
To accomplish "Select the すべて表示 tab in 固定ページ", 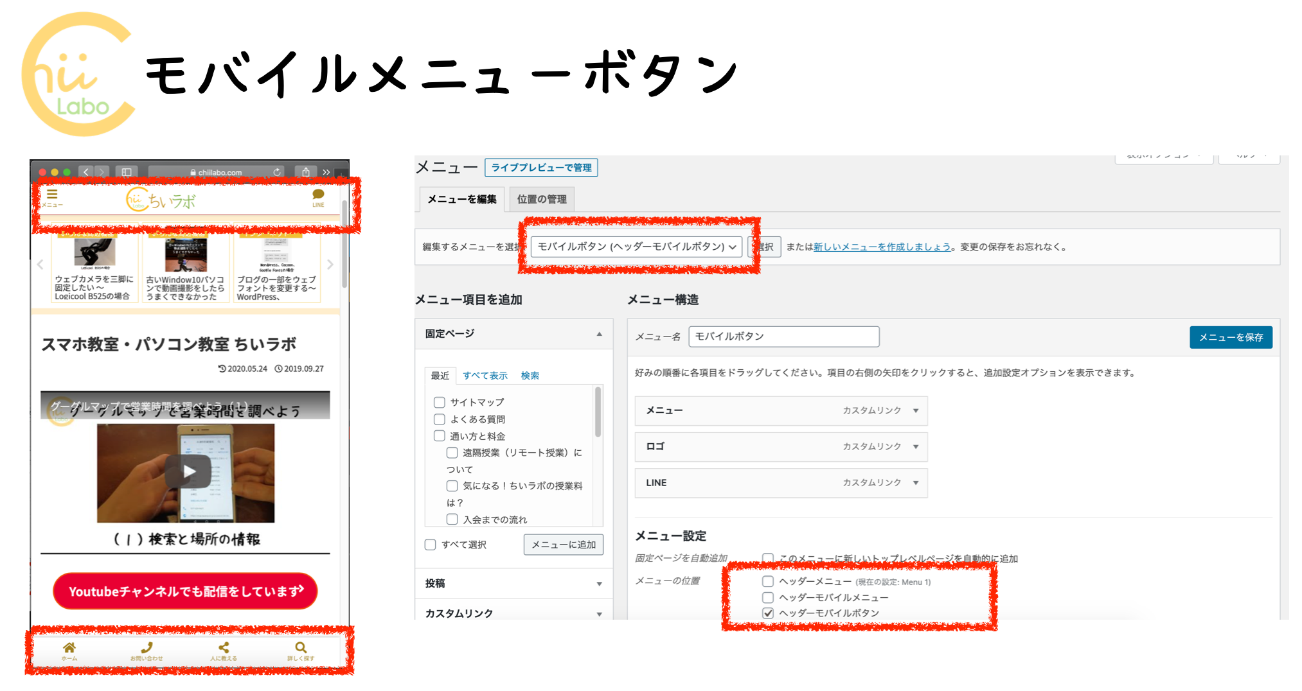I will pyautogui.click(x=485, y=376).
